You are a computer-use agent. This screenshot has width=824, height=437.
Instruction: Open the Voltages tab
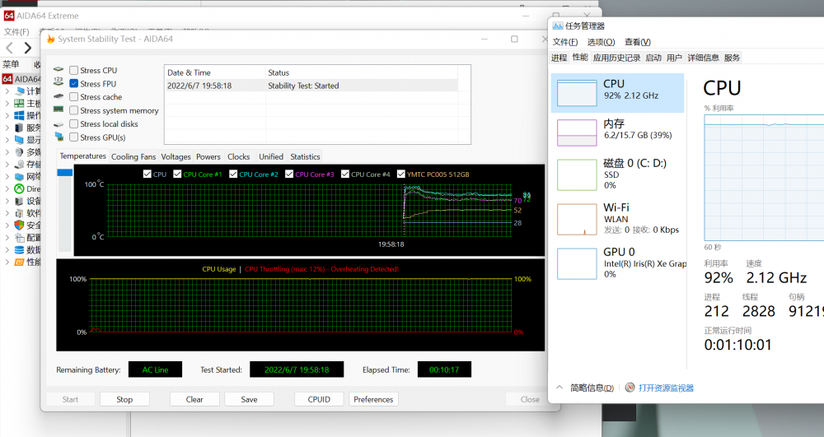point(176,156)
